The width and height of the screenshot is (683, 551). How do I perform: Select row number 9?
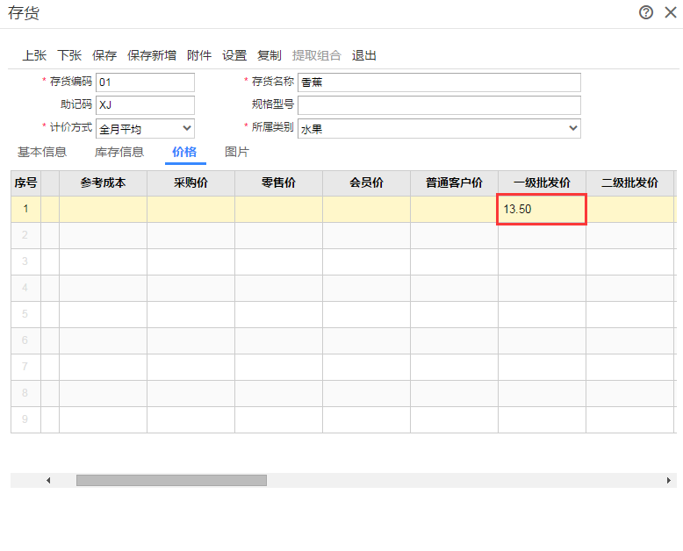[x=25, y=419]
